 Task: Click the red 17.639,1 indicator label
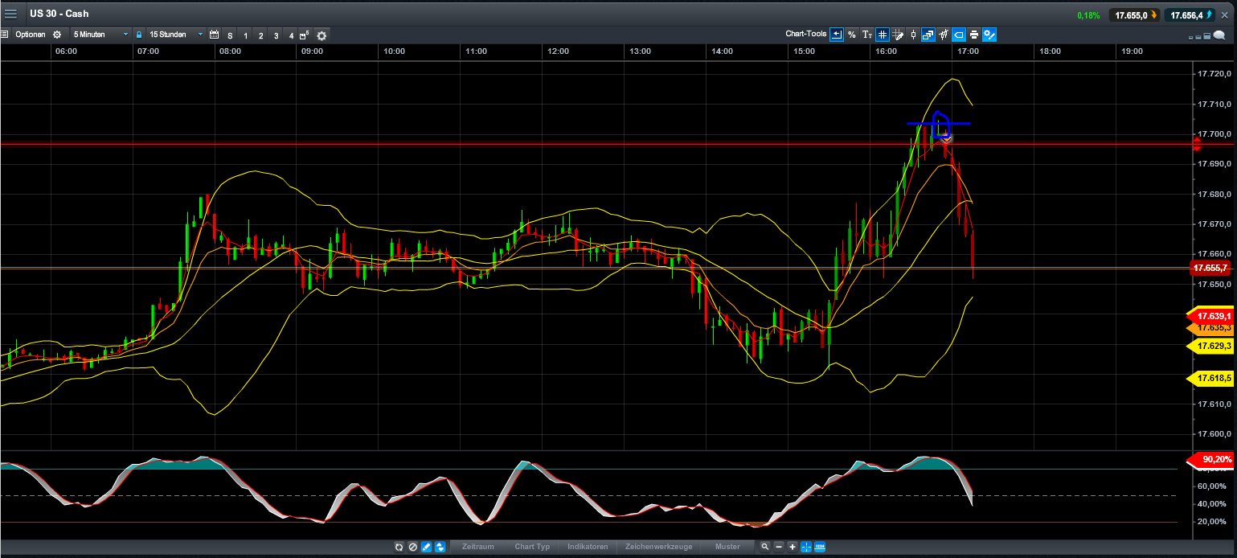[x=1211, y=316]
